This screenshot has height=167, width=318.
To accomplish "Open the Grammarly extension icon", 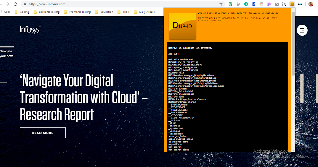I will coord(246,4).
